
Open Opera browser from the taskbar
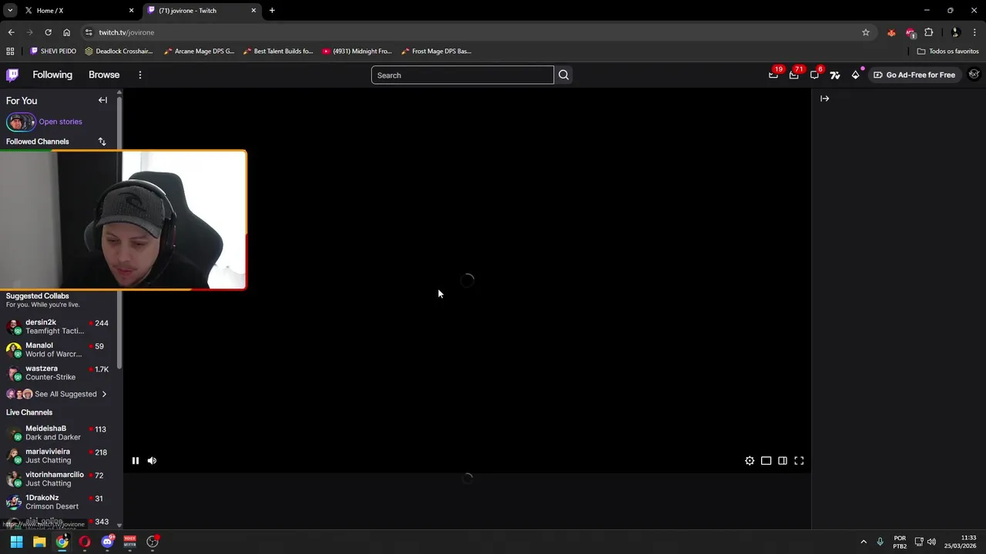[85, 542]
